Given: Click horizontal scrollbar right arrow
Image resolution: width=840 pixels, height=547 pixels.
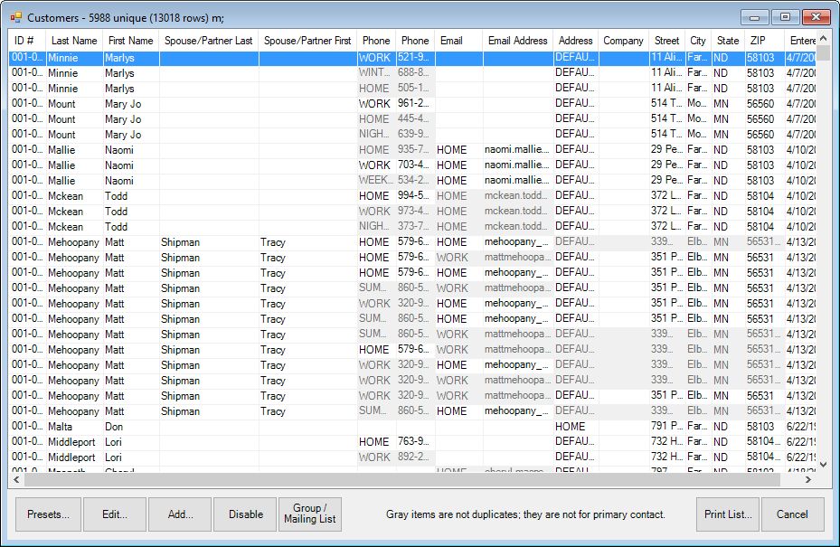Looking at the screenshot, I should [x=808, y=479].
